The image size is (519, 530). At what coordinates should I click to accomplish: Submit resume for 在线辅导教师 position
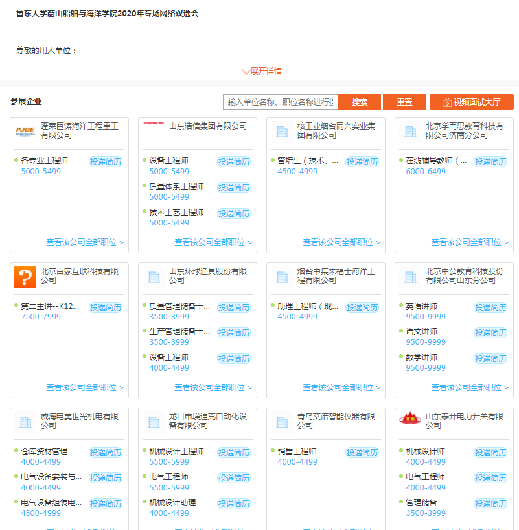(x=490, y=162)
